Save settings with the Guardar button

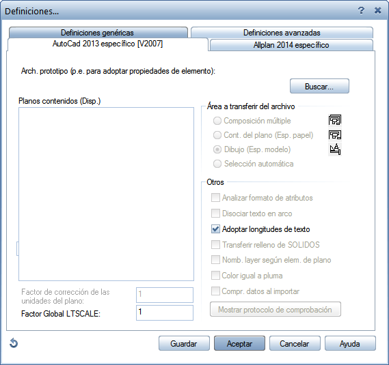pyautogui.click(x=184, y=343)
